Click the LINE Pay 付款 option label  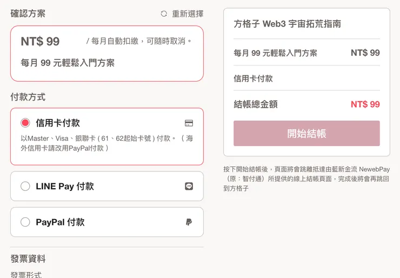coord(65,186)
